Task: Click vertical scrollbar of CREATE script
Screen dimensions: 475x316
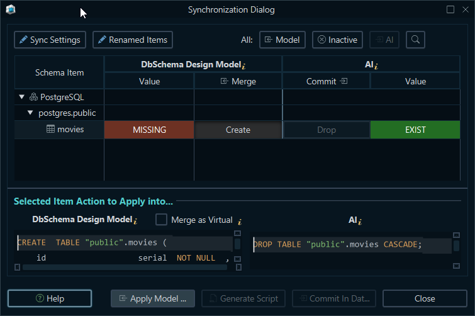Action: click(x=238, y=244)
